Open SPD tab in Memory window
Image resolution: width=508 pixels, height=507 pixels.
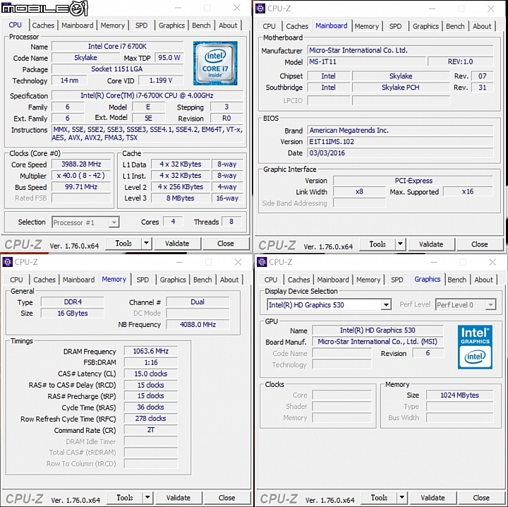coord(143,280)
